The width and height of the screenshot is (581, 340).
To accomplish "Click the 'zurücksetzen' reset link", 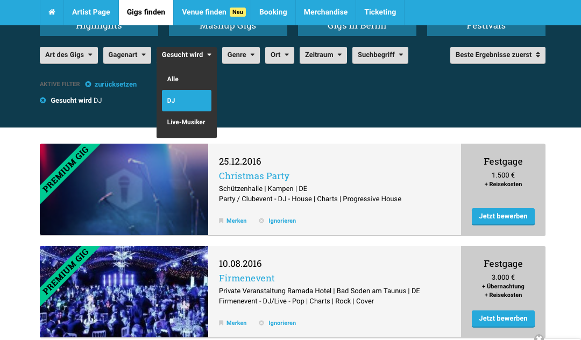I will (115, 84).
